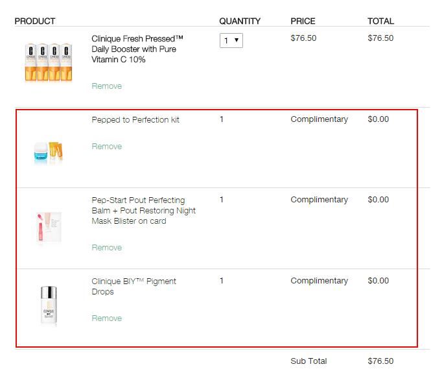The width and height of the screenshot is (431, 371).
Task: Remove the Pep-Start Pout Perfecting Balm item
Action: click(107, 248)
